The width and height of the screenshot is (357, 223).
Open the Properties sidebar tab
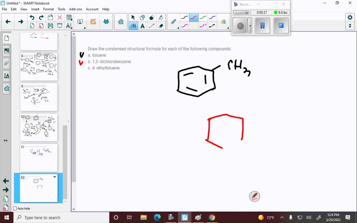(x=7, y=76)
